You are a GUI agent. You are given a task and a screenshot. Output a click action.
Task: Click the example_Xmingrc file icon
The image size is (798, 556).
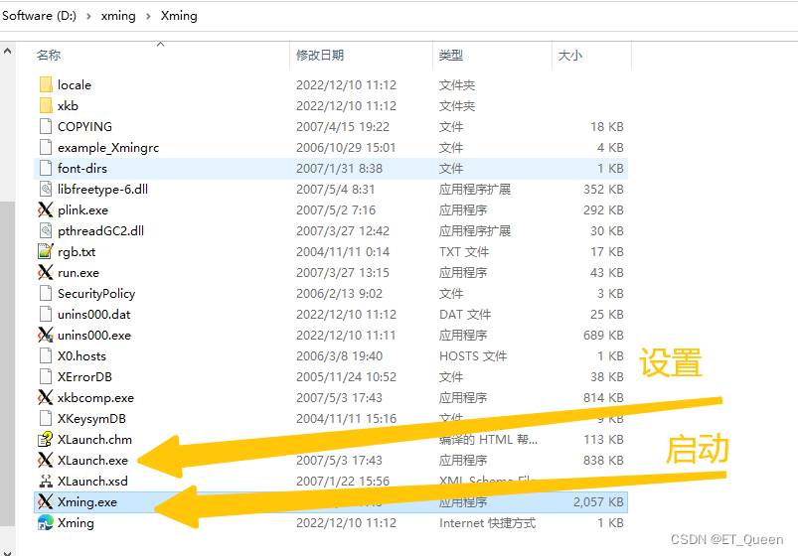point(46,148)
